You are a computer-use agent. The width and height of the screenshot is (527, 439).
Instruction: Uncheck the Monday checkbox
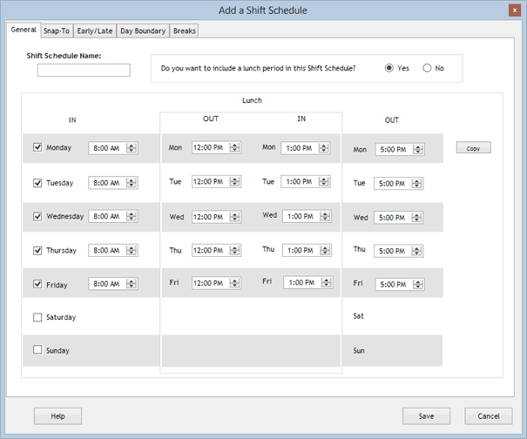(x=37, y=147)
